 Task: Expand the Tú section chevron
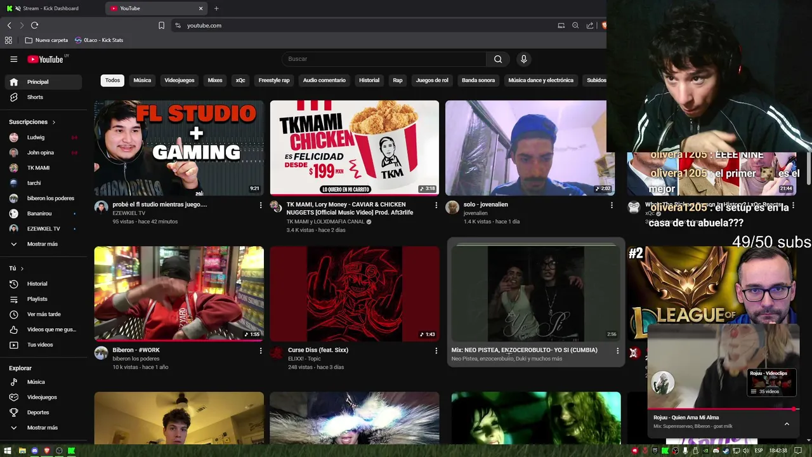coord(22,268)
